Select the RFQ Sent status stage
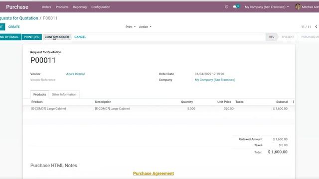Viewport: 319px width, 179px height. pos(288,37)
